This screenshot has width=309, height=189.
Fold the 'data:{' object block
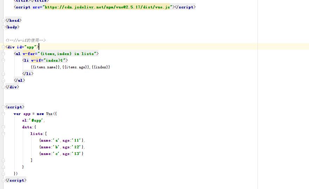[3, 127]
